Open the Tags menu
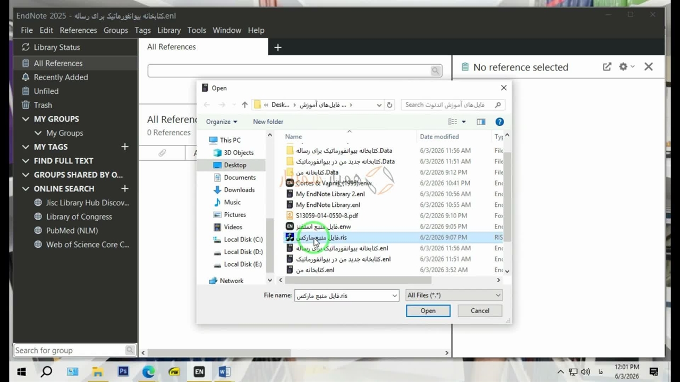Viewport: 680px width, 382px height. pos(142,30)
